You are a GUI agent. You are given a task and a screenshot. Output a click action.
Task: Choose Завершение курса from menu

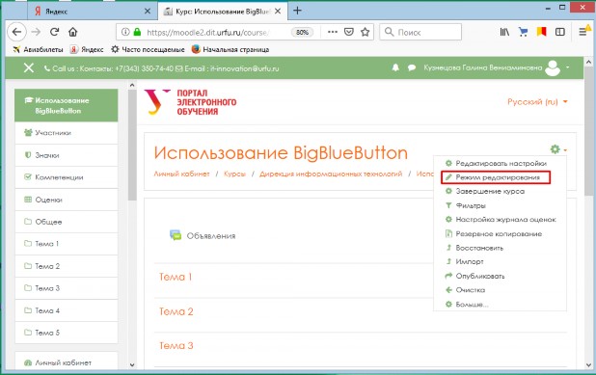tap(490, 192)
